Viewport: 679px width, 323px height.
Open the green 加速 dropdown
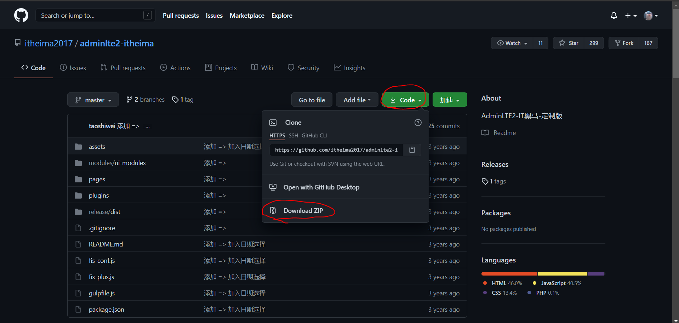(450, 100)
